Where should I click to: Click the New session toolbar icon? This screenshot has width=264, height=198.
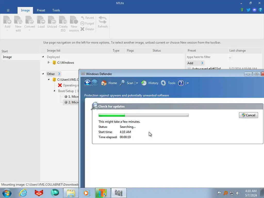click(74, 23)
